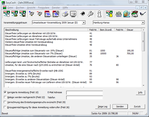Click the vertical scrollbar thumb of list
The image size is (149, 117).
[143, 41]
